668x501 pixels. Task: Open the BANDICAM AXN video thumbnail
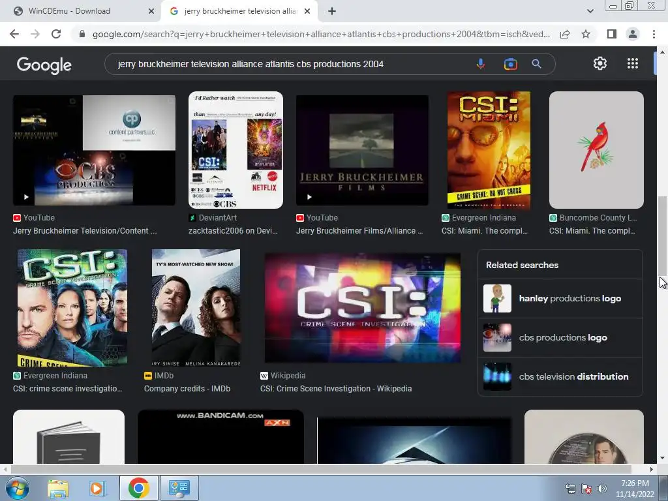coord(220,436)
